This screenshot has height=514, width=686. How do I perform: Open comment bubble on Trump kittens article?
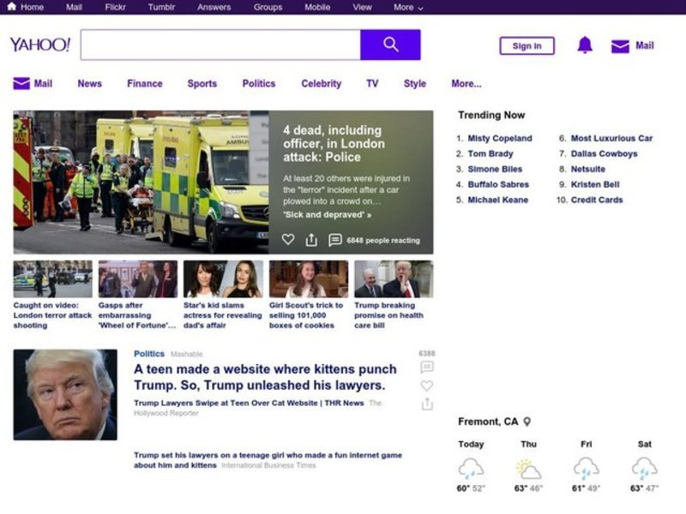(x=426, y=367)
